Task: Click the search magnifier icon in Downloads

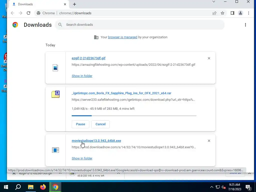Action: pos(60,25)
